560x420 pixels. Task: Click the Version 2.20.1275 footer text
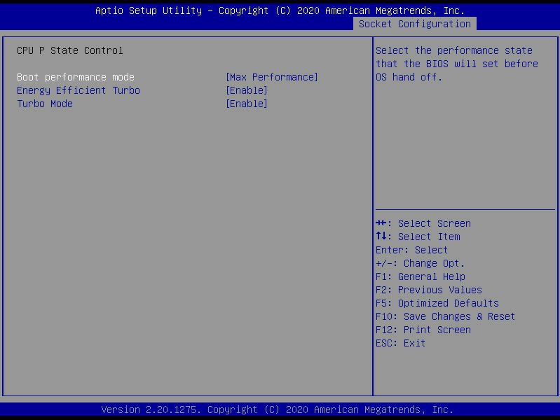[x=277, y=409]
